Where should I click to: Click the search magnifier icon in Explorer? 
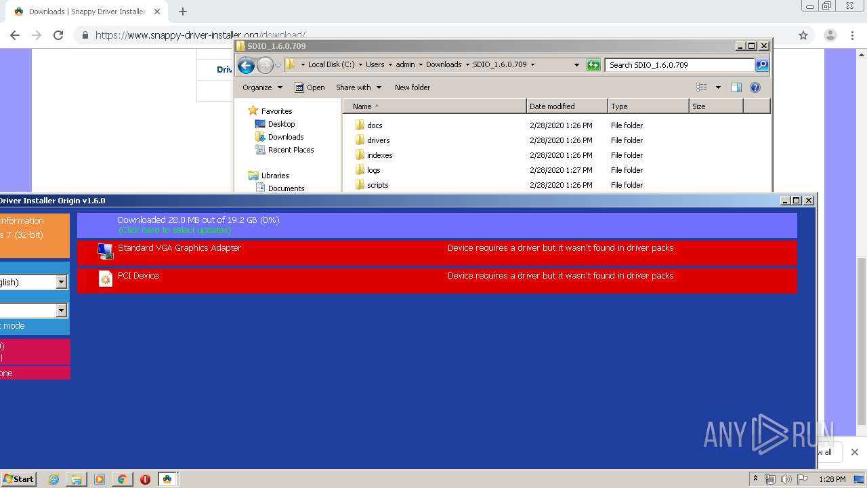pos(762,65)
